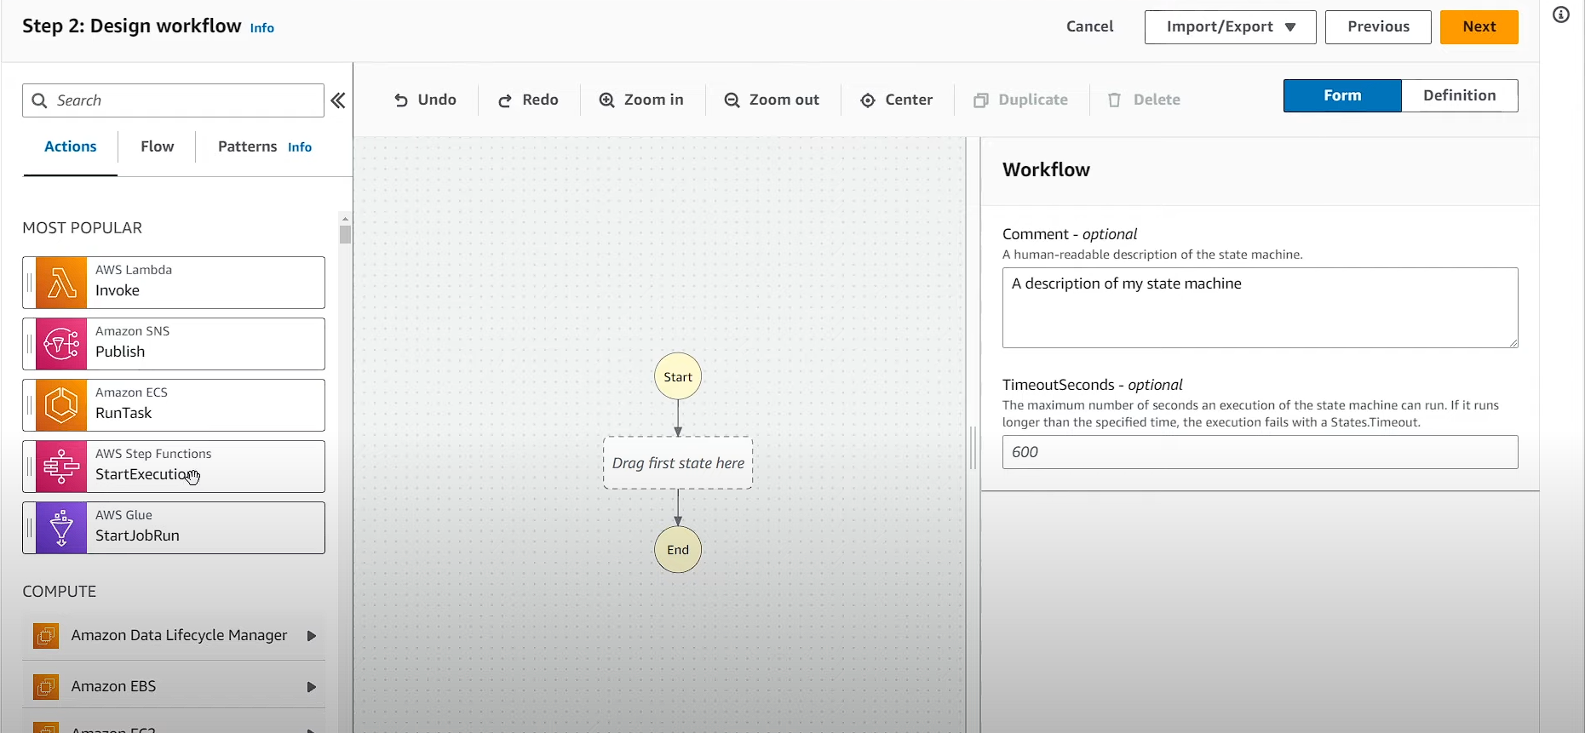Click the 'Drag first state here' placeholder

[x=678, y=463]
